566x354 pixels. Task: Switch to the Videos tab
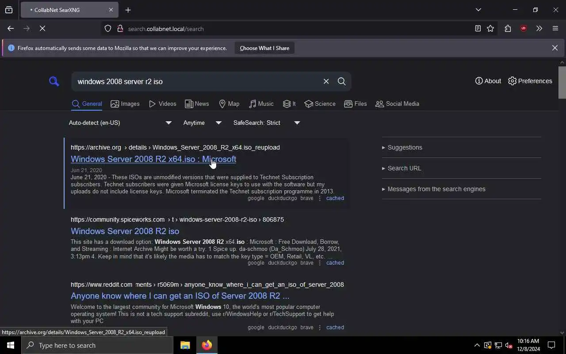[x=162, y=104]
